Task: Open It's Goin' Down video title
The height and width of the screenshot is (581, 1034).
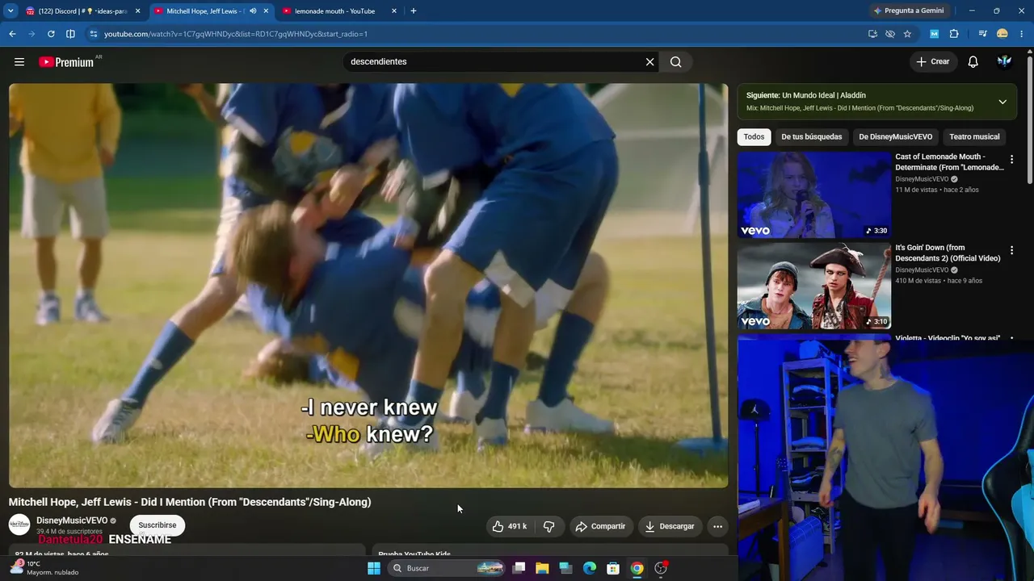Action: pos(948,253)
